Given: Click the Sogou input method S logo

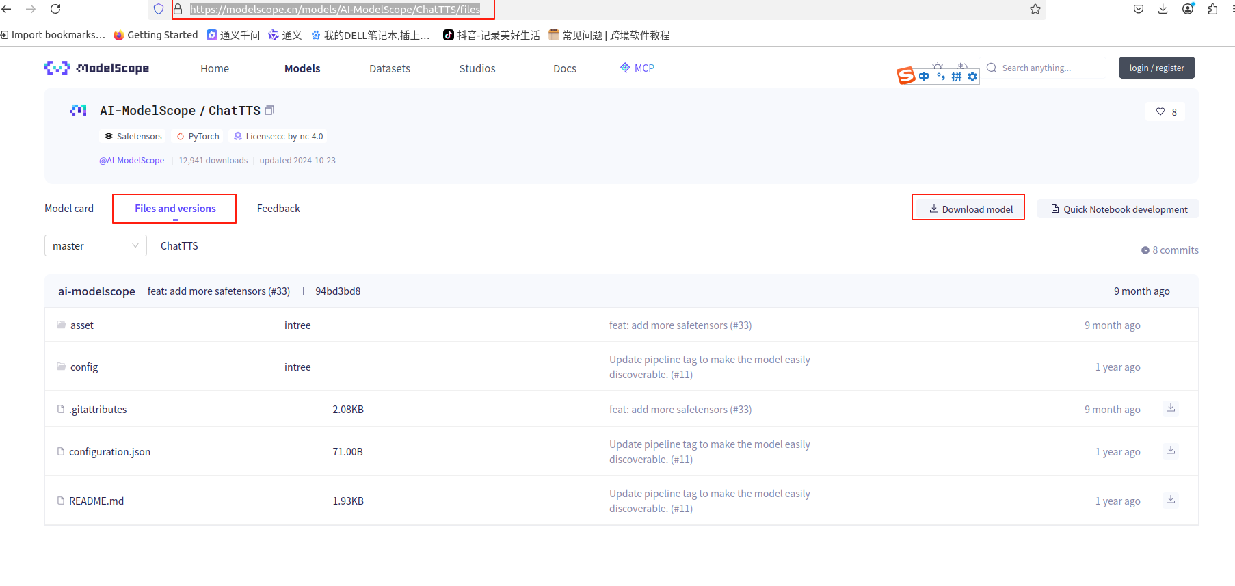Looking at the screenshot, I should pyautogui.click(x=906, y=75).
